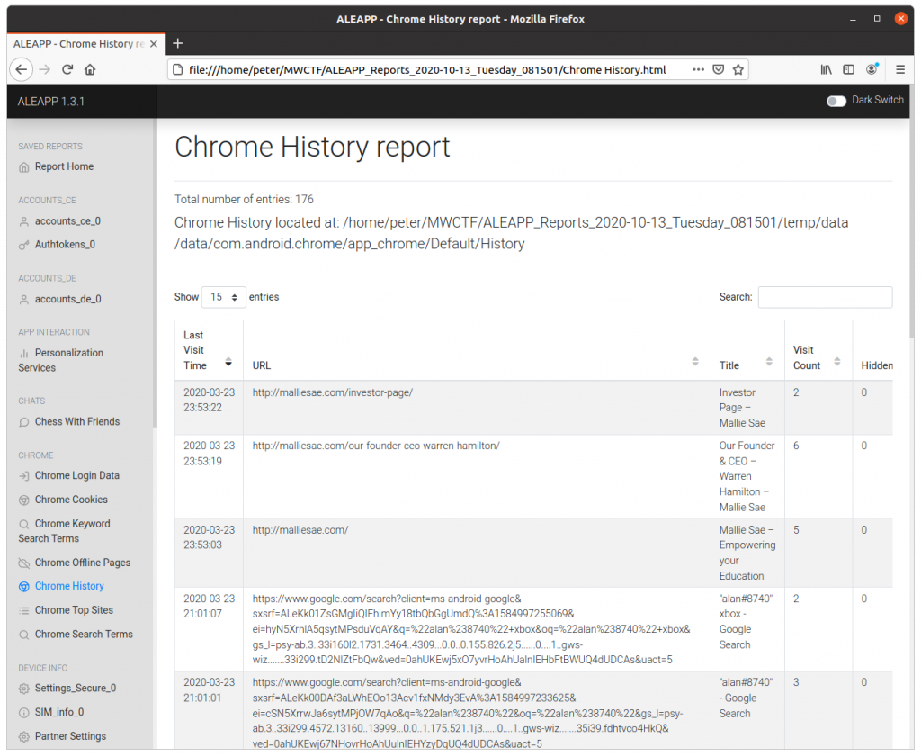Click the SIM_info_0 info icon
Screen dimensions: 921x756
click(24, 713)
